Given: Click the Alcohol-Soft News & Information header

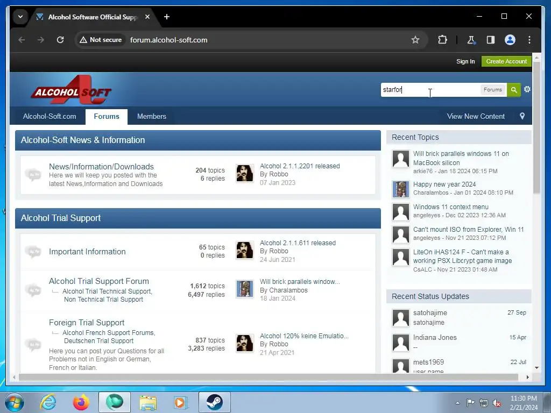Looking at the screenshot, I should tap(198, 140).
